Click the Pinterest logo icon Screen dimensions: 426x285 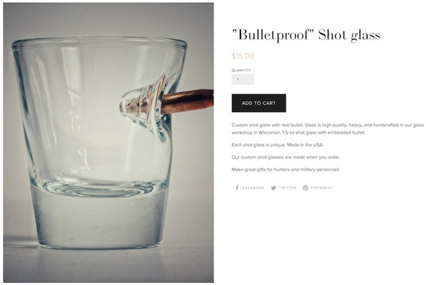pos(305,188)
